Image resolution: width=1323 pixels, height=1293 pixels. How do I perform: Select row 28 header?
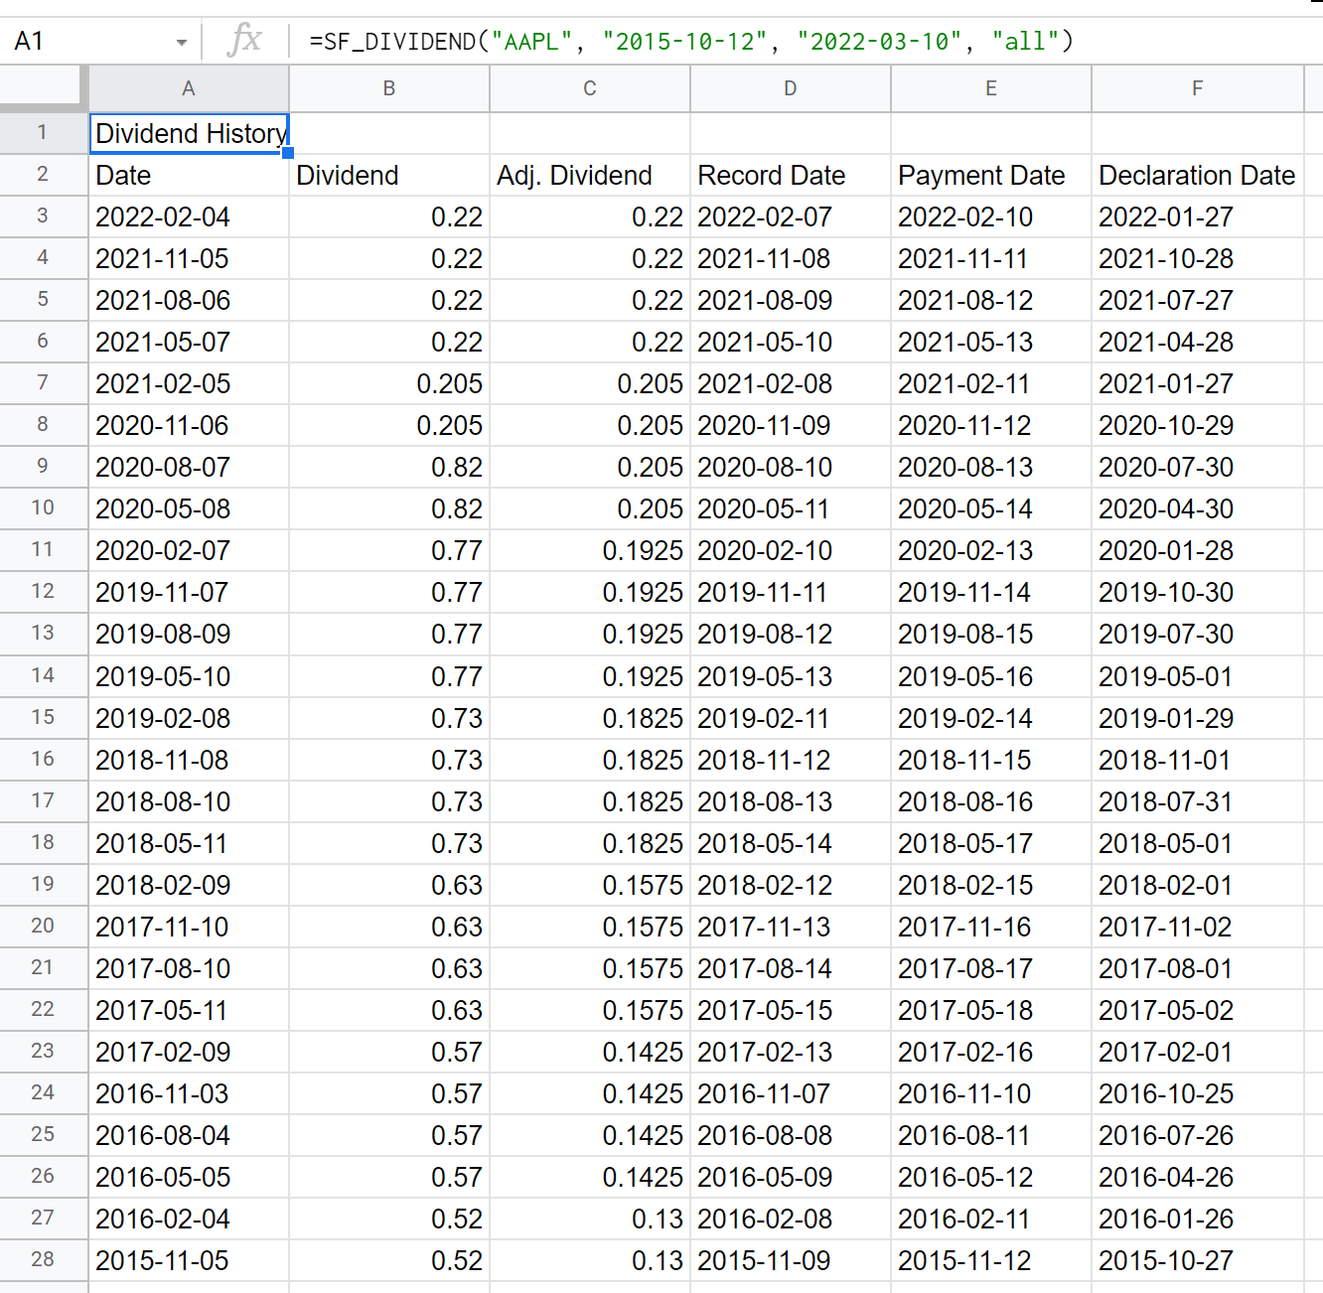[44, 1260]
